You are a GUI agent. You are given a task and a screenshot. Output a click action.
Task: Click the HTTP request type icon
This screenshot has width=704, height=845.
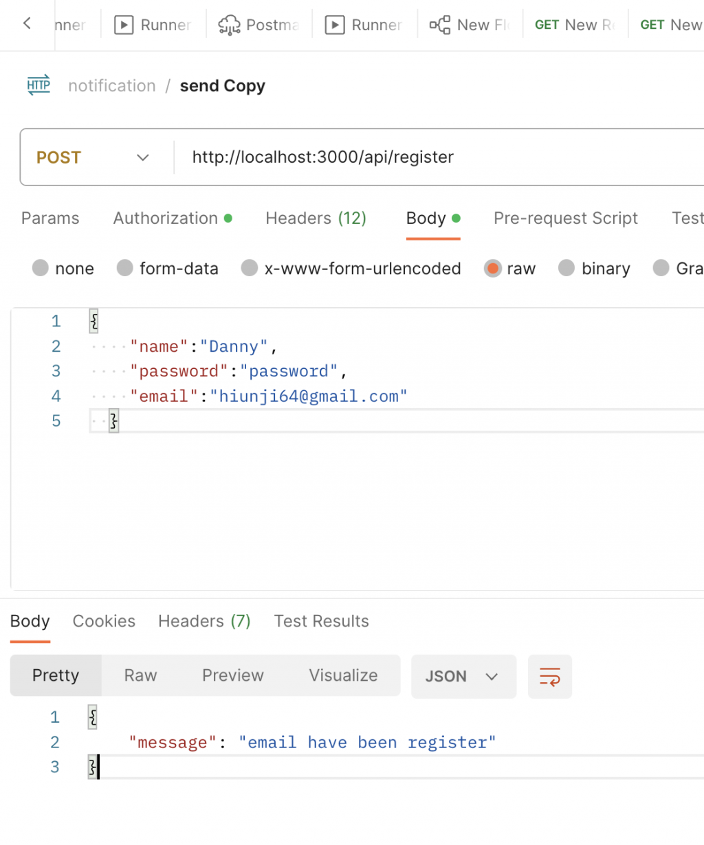[x=38, y=85]
